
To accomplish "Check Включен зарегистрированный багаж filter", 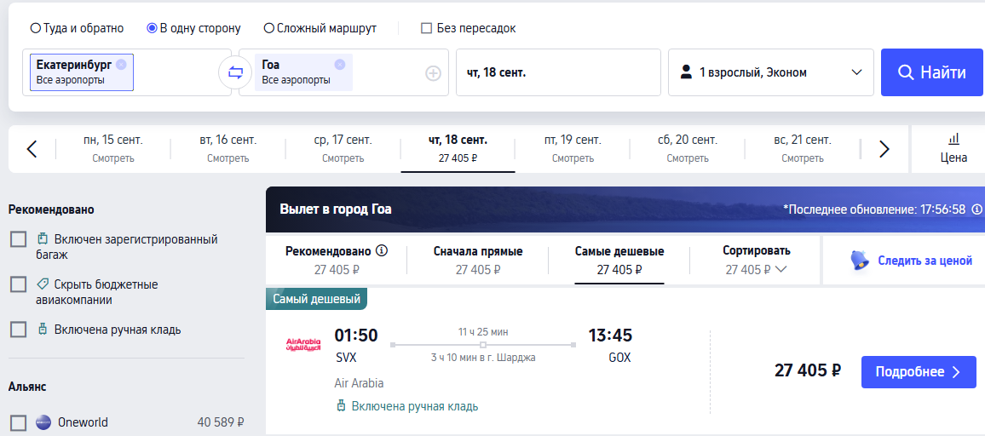I will [18, 239].
